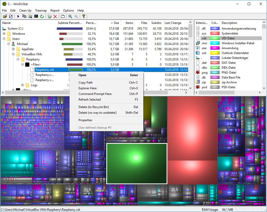
Task: Click the Refresh All toolbar icon
Action: click(11, 16)
